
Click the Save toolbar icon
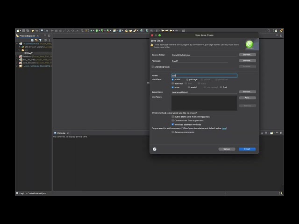[x=24, y=31]
